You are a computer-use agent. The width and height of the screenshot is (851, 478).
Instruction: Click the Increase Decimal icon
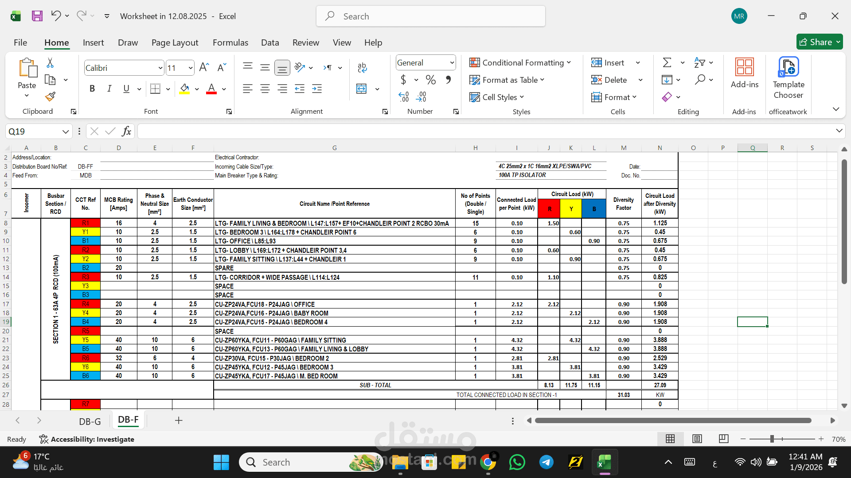pos(403,96)
